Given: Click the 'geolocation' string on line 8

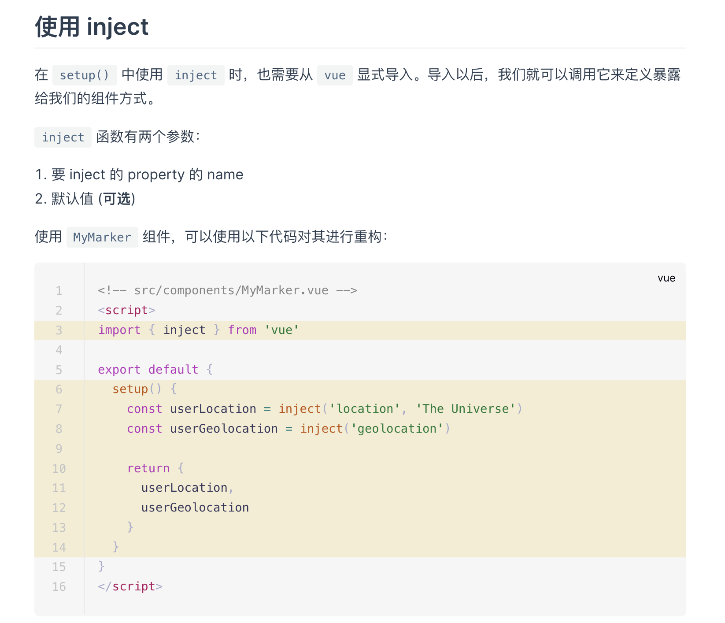Looking at the screenshot, I should tap(396, 429).
